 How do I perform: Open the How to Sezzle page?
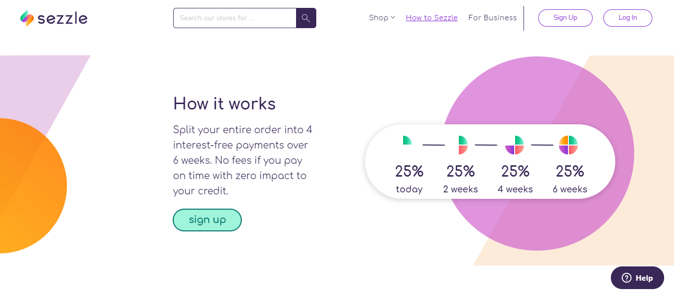pos(431,17)
